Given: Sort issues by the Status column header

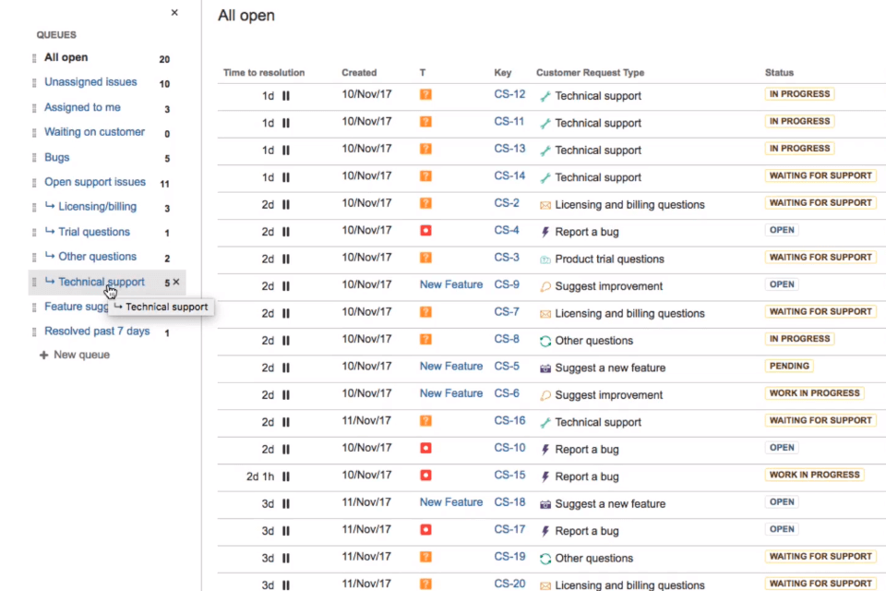Looking at the screenshot, I should point(779,72).
